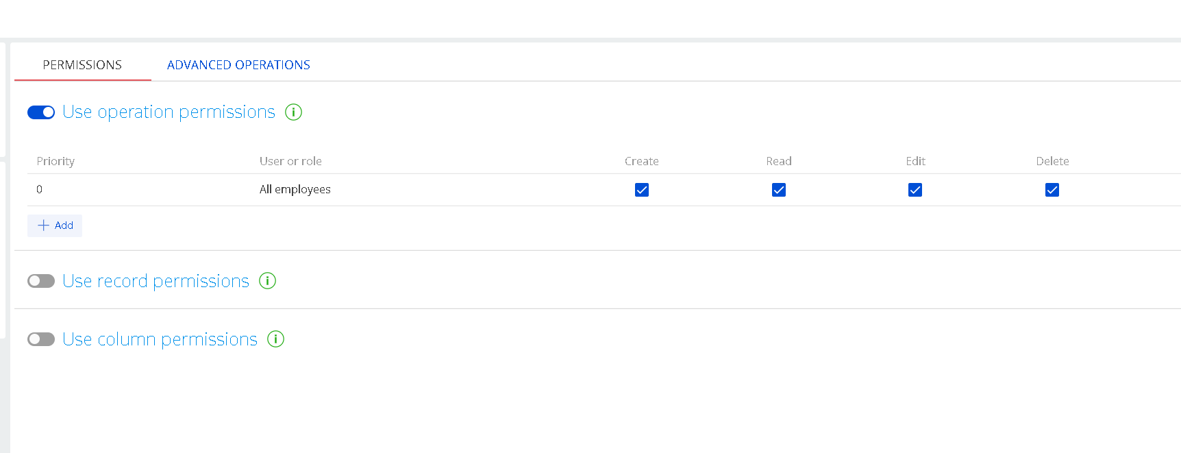This screenshot has height=453, width=1181.
Task: Disable the Use operation permissions toggle
Action: point(41,112)
